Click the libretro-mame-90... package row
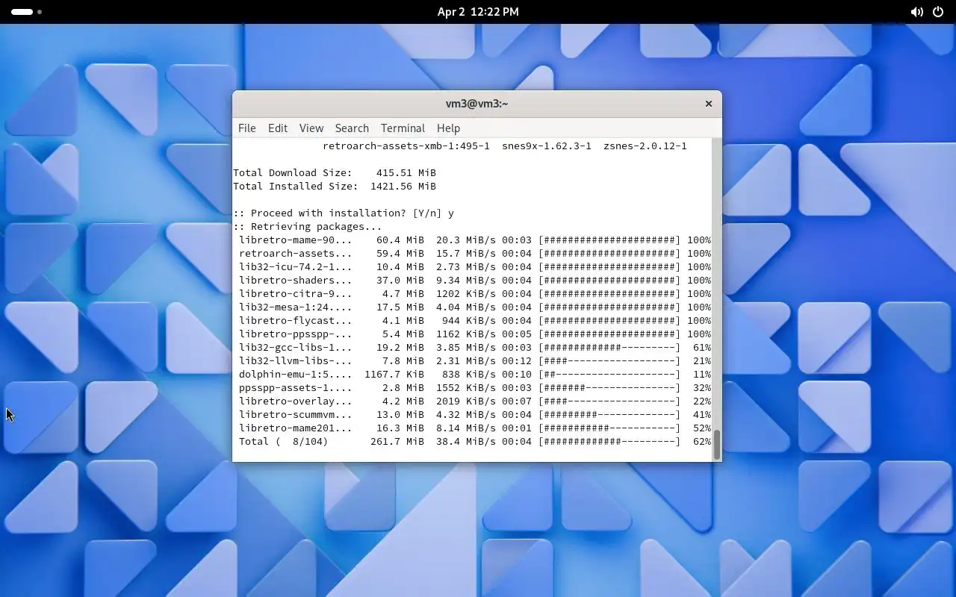Image resolution: width=956 pixels, height=597 pixels. pos(475,240)
